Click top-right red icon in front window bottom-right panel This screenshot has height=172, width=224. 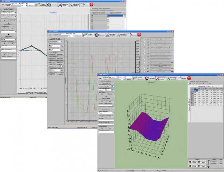click(x=199, y=162)
